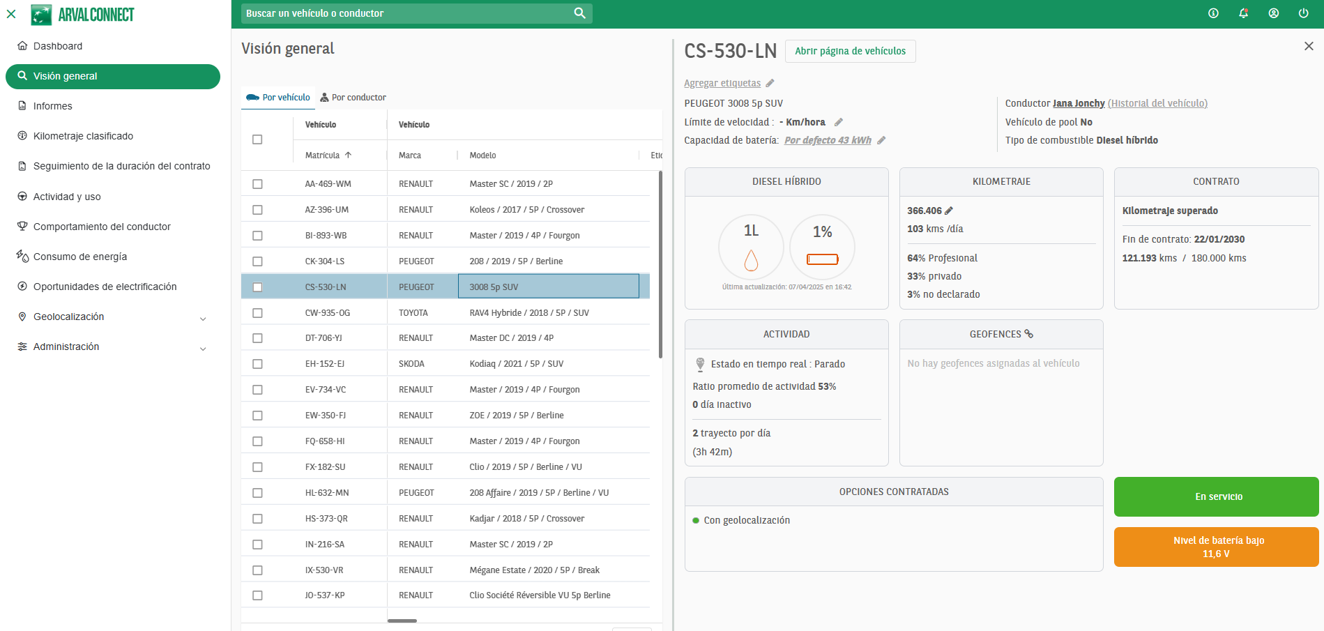
Task: Select Visión general in sidebar
Action: point(113,76)
